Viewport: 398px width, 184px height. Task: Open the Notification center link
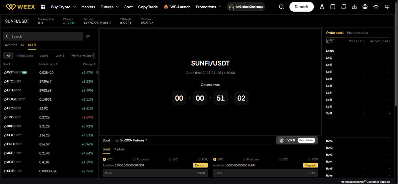353,182
